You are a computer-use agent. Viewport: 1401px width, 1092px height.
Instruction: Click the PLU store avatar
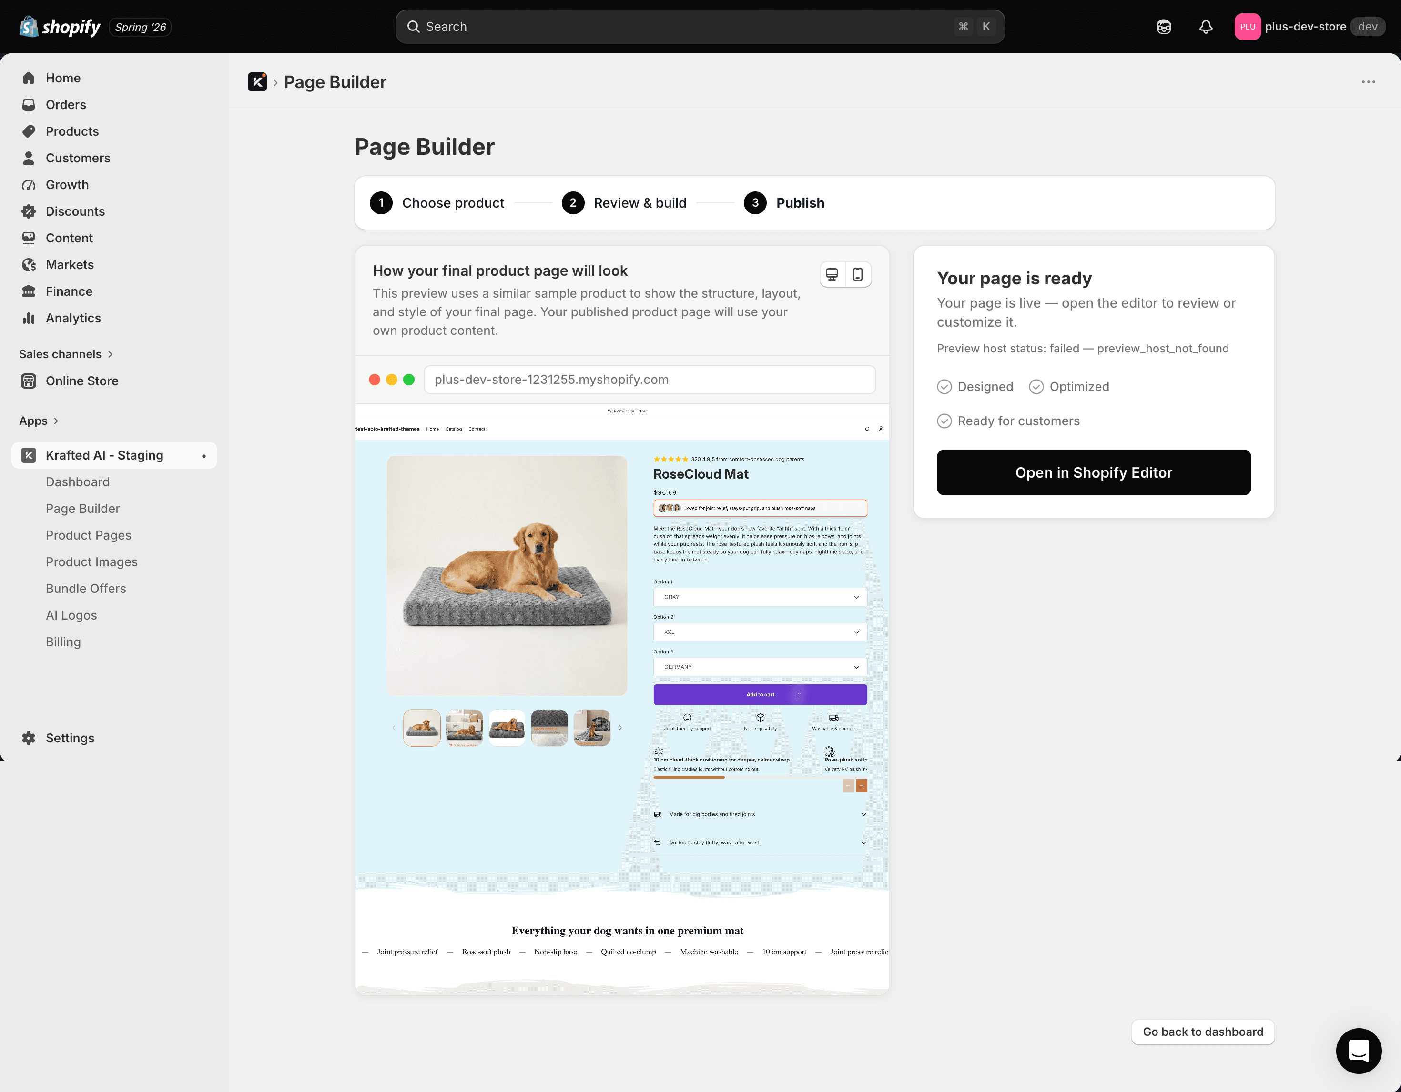[1247, 27]
